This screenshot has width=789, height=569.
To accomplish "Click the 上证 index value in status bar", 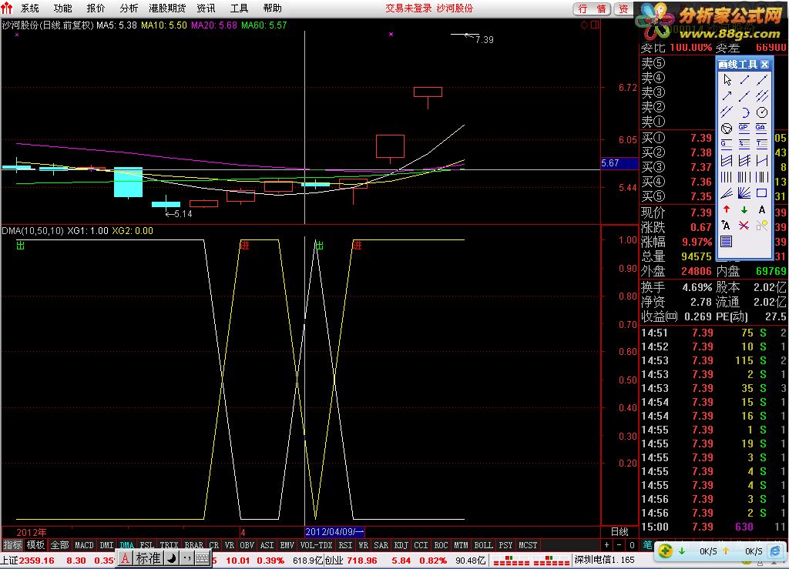I will click(37, 561).
